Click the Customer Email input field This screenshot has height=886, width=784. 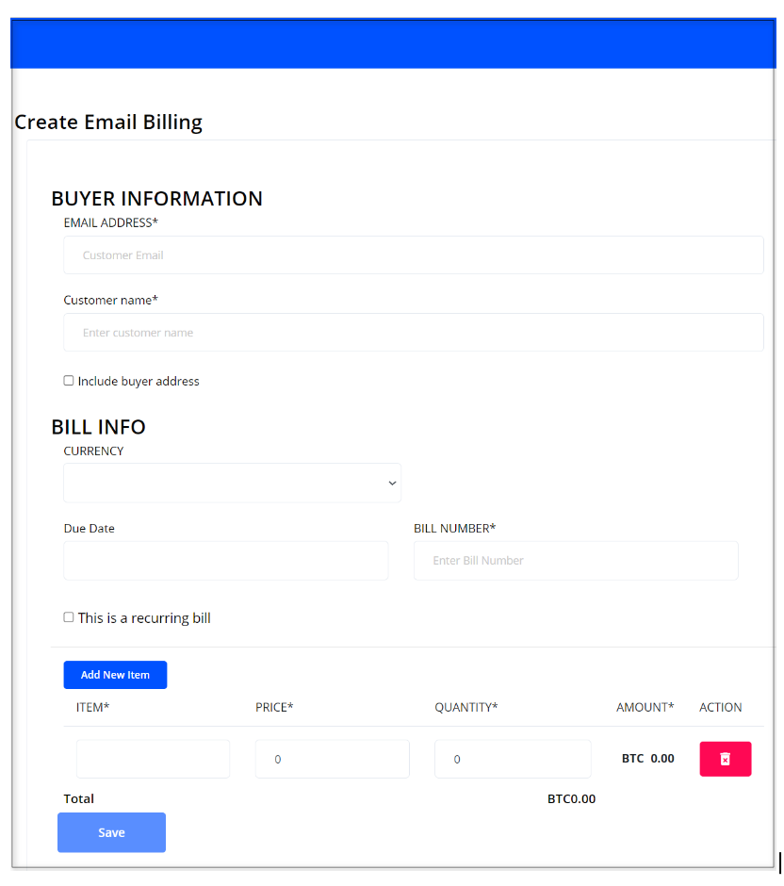pyautogui.click(x=413, y=254)
